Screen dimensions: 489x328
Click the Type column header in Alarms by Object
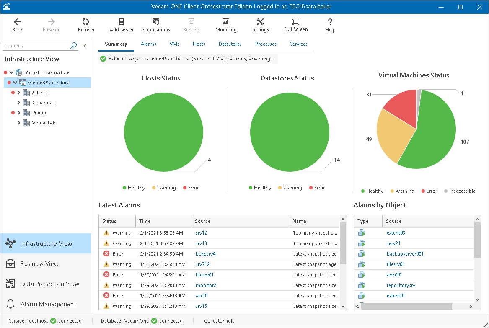(368, 221)
